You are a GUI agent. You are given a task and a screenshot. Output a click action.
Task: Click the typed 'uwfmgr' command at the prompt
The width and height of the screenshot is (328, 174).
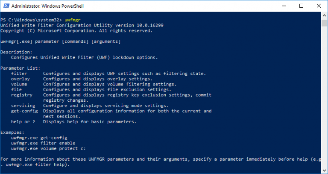(x=73, y=20)
